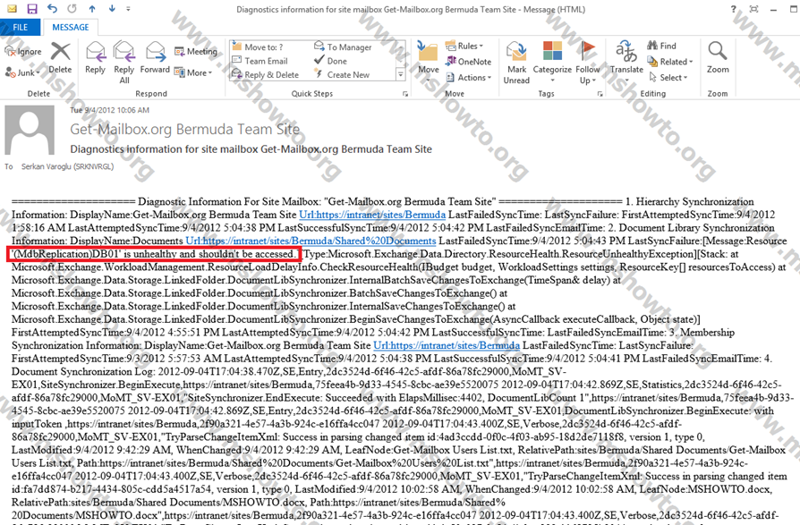
Task: Undo the last action in the title bar
Action: (52, 9)
